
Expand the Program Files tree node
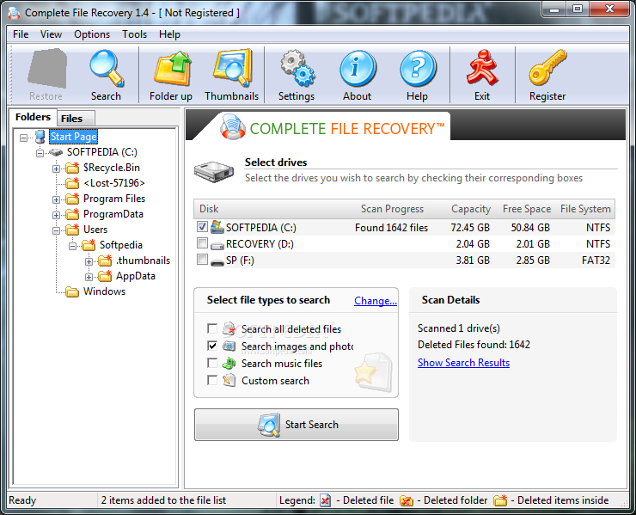coord(56,199)
